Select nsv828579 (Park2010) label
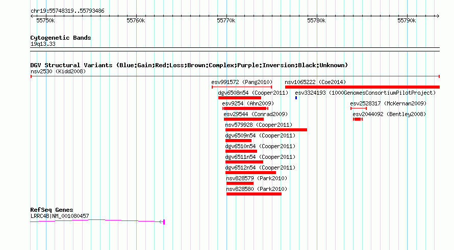454x250 pixels. (257, 178)
